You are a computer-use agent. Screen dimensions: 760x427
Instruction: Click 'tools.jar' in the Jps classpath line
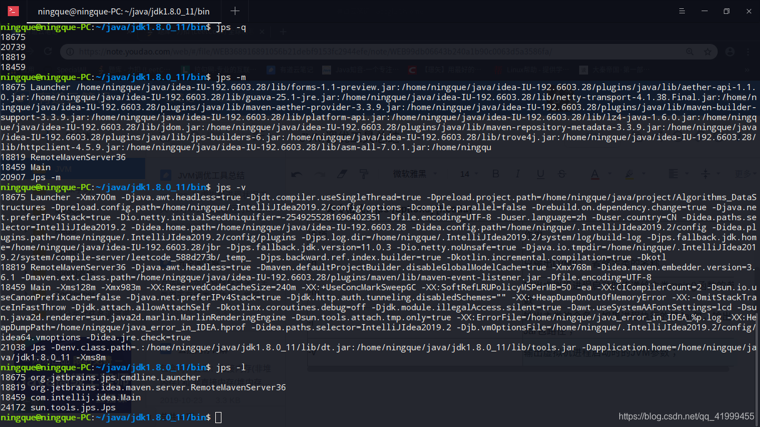click(554, 347)
